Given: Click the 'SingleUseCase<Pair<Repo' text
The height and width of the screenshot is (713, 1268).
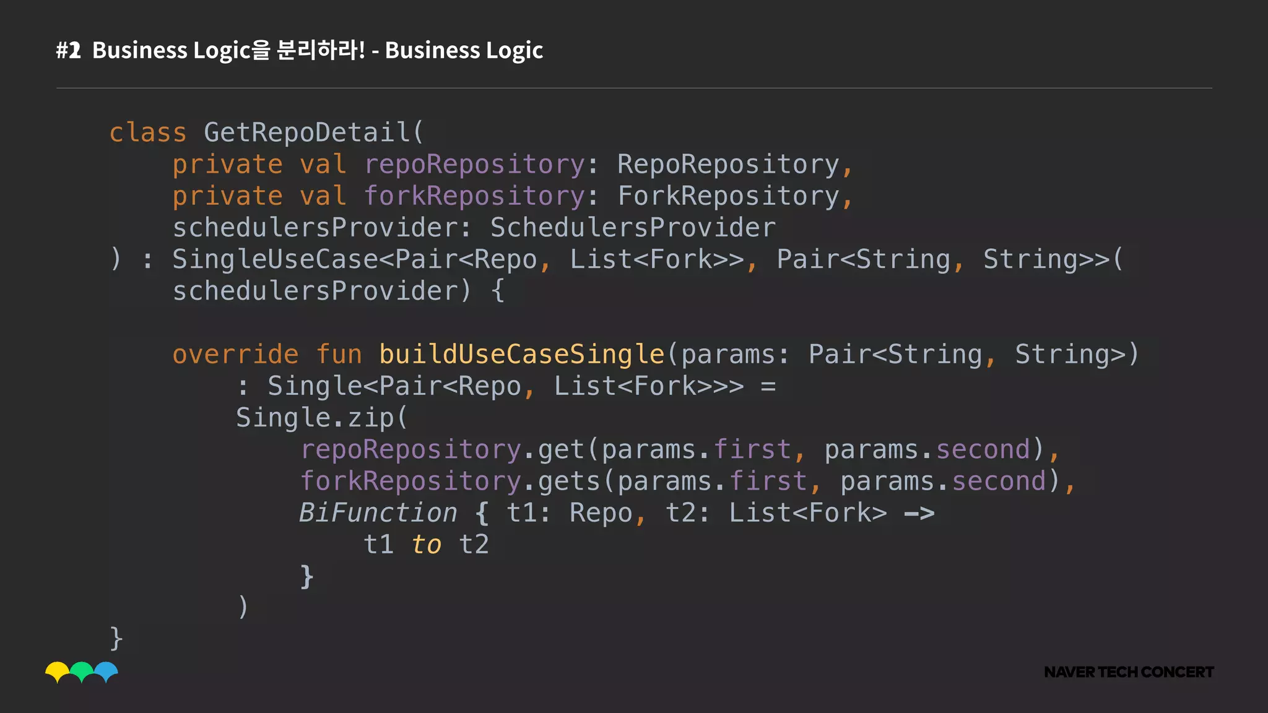Looking at the screenshot, I should click(355, 259).
